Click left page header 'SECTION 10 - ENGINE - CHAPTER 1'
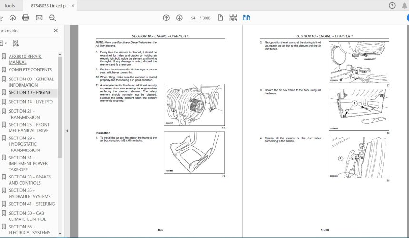This screenshot has width=409, height=238. 160,36
